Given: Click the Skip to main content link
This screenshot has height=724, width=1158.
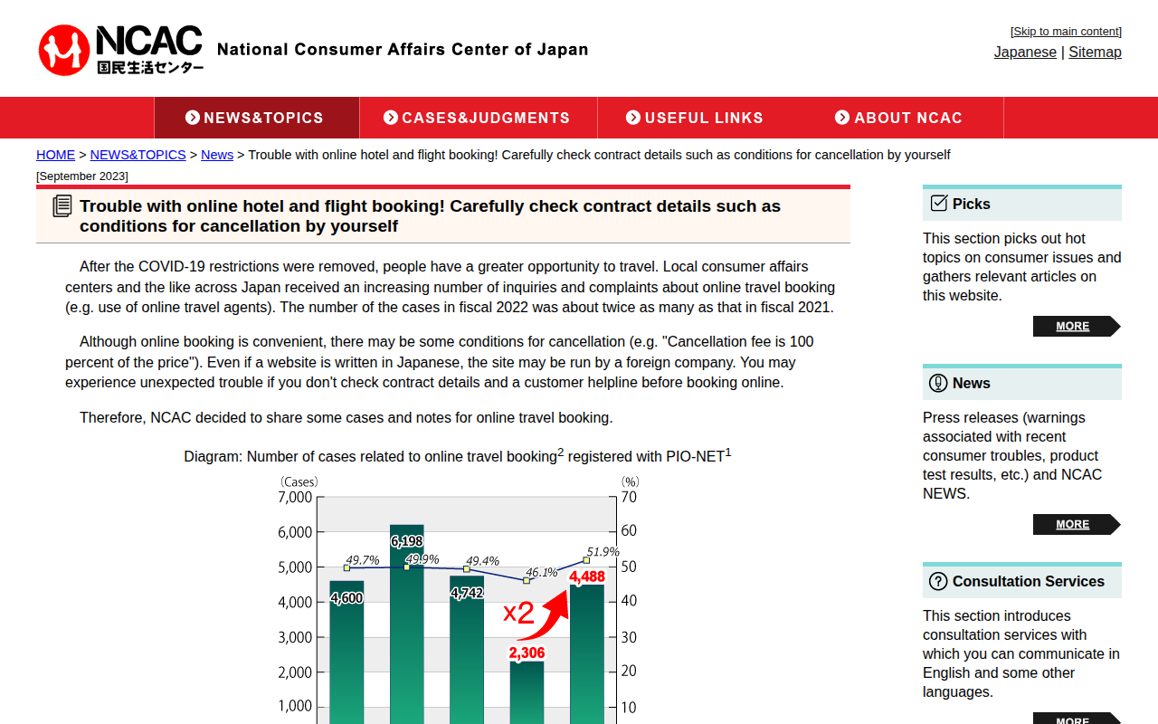Looking at the screenshot, I should point(1065,31).
